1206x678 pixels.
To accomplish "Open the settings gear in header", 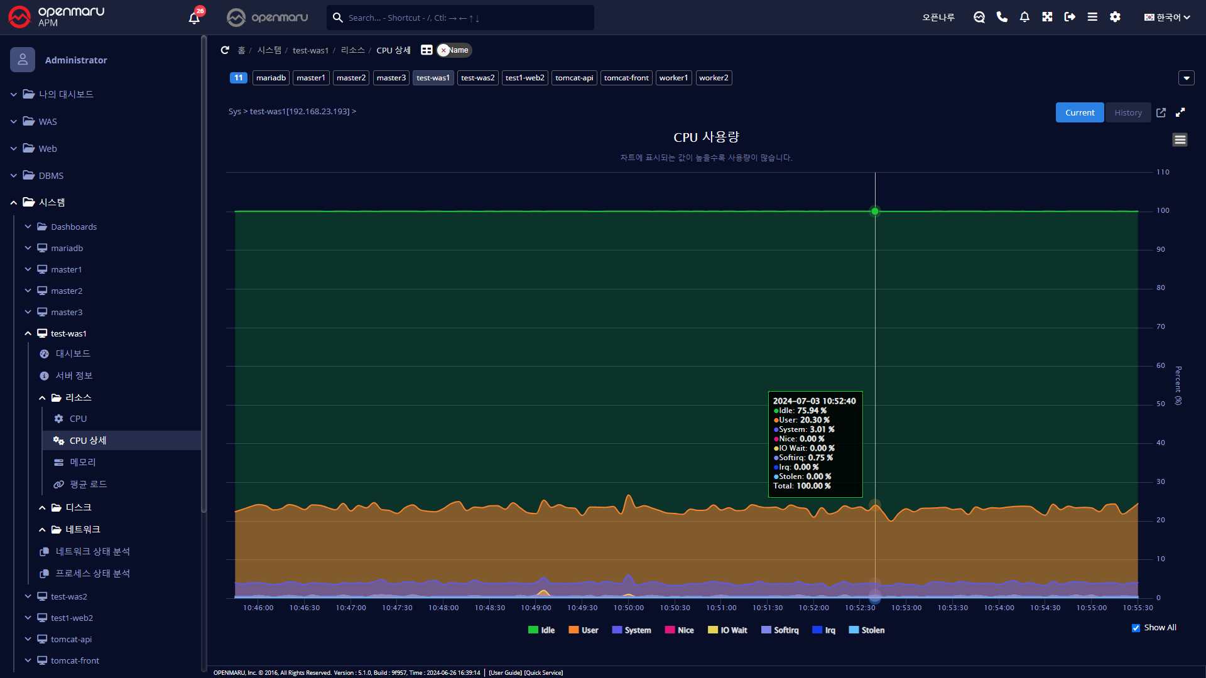I will pyautogui.click(x=1115, y=17).
